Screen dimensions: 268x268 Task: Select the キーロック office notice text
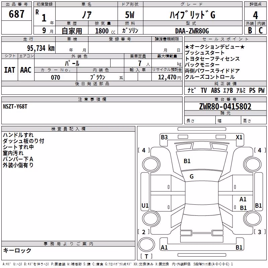17,250
